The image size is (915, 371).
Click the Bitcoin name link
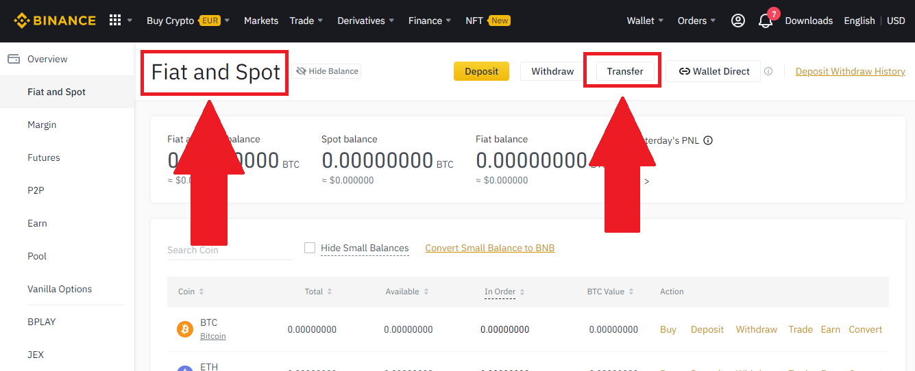(x=213, y=336)
